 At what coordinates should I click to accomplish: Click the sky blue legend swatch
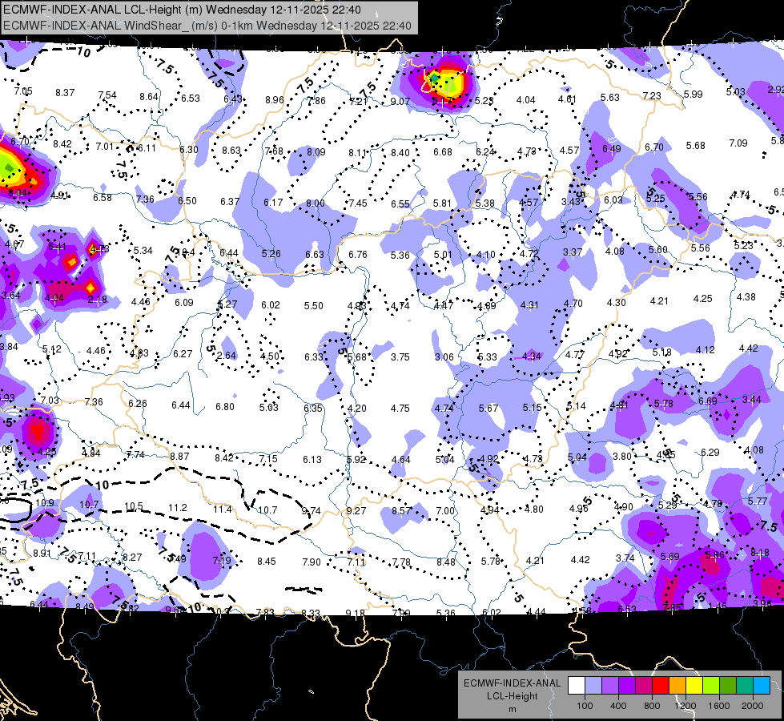[x=762, y=686]
